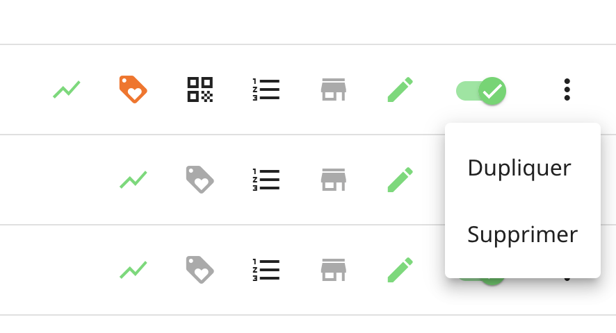The image size is (616, 333).
Task: Open statistics chart icon in second row
Action: pyautogui.click(x=133, y=180)
